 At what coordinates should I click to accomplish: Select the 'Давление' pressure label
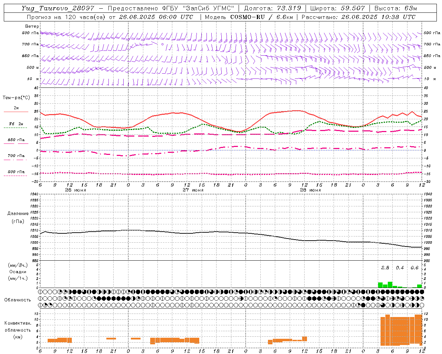(18, 214)
